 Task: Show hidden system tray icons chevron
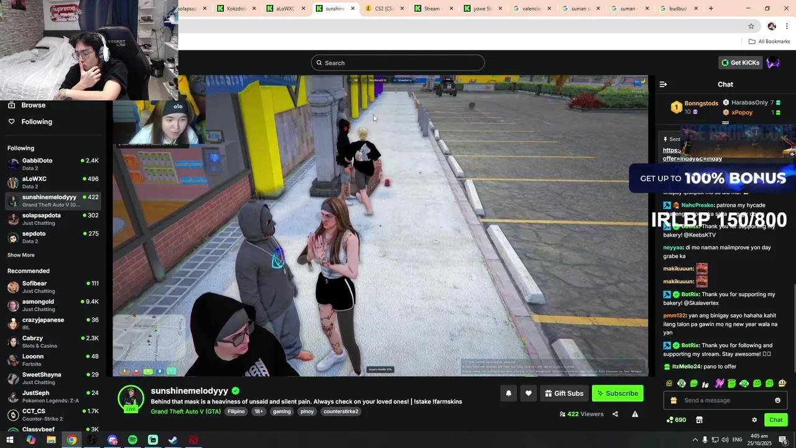[x=695, y=440]
